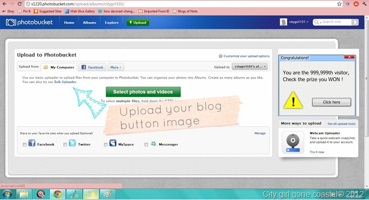
Task: Select the Facebook upload source tab
Action: (x=92, y=67)
